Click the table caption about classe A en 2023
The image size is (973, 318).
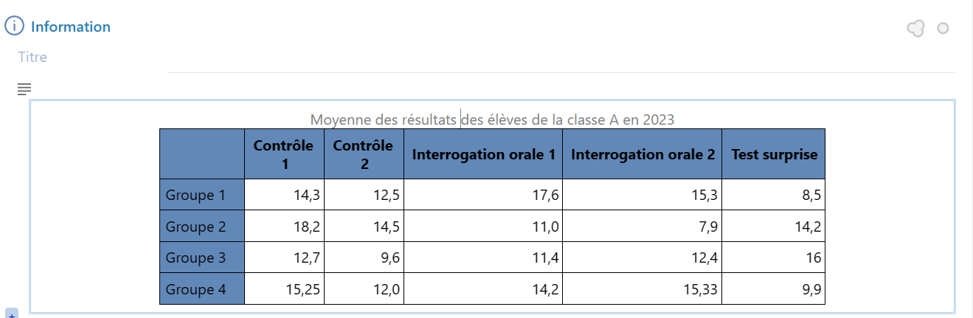pos(492,119)
